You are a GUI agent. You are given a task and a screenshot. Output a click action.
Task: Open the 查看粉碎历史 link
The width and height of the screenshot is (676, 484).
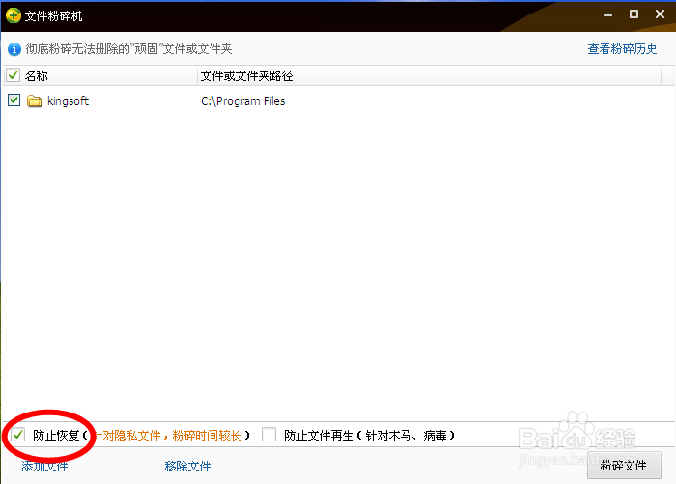(x=622, y=49)
